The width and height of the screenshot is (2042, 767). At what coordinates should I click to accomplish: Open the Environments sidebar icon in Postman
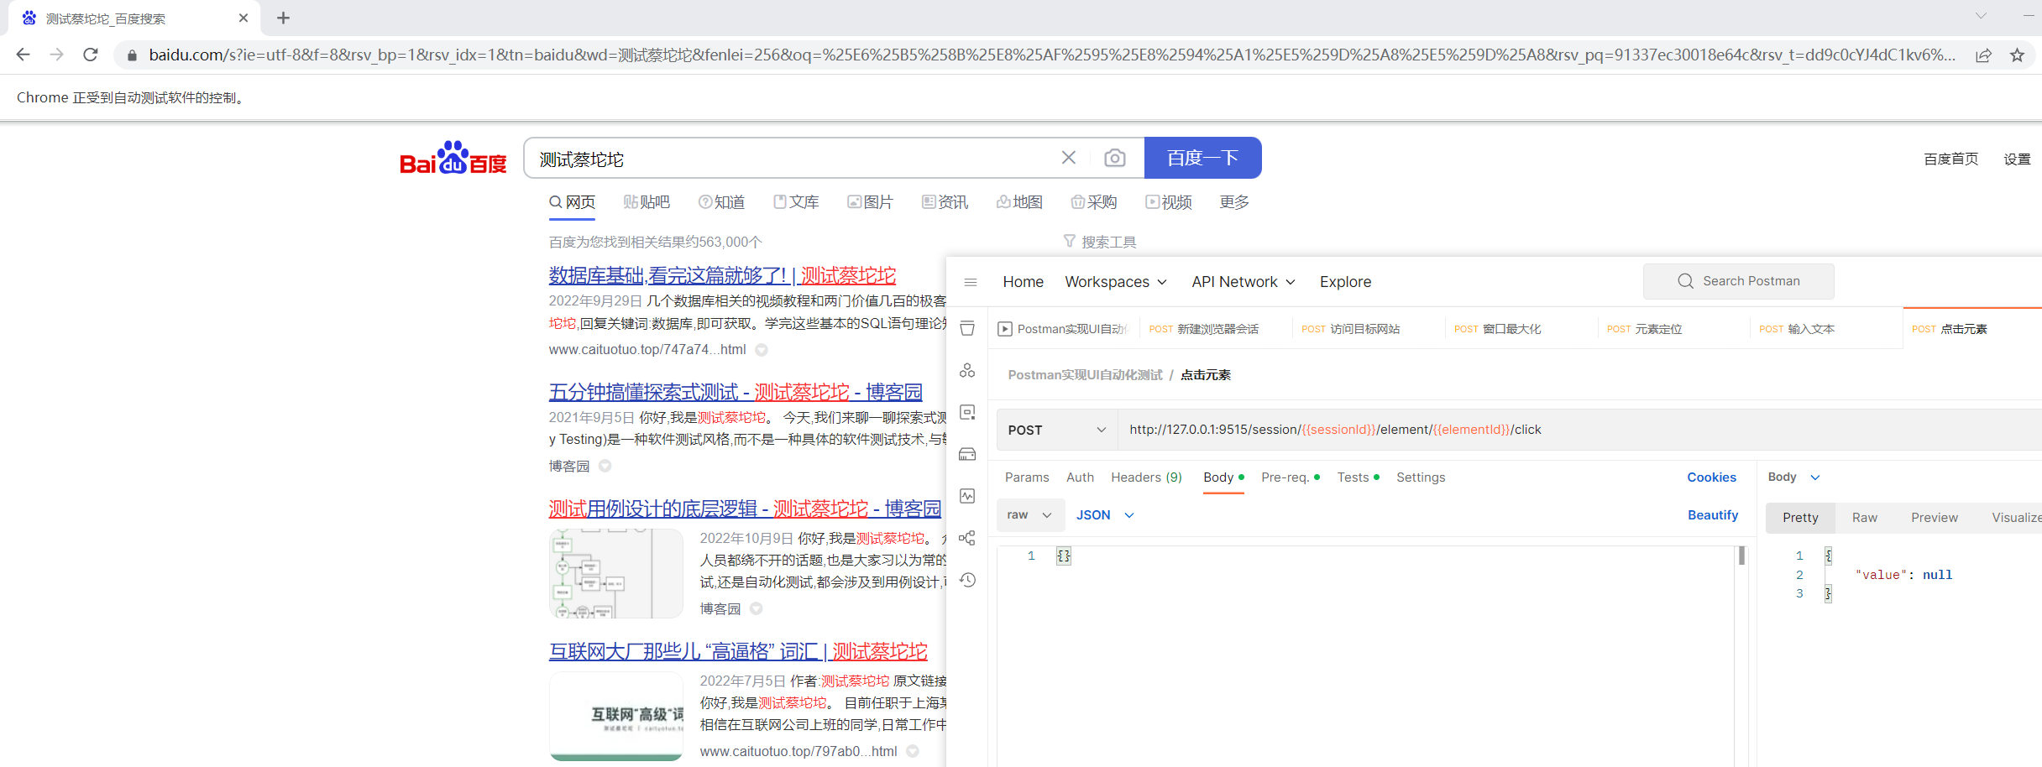click(x=967, y=412)
